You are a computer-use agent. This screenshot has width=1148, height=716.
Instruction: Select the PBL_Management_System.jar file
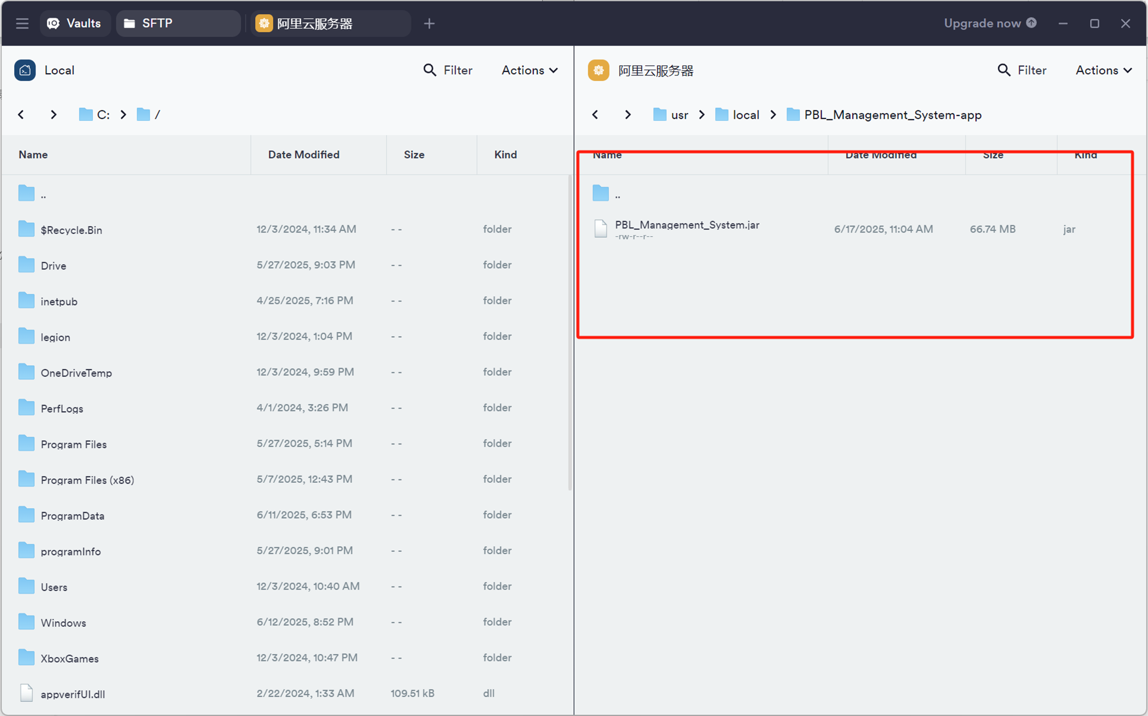687,225
